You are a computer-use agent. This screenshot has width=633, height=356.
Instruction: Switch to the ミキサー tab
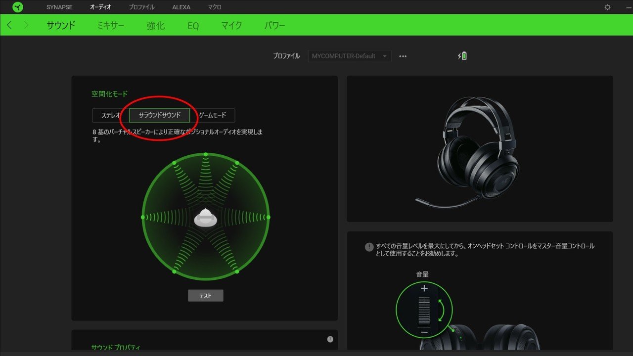[111, 25]
